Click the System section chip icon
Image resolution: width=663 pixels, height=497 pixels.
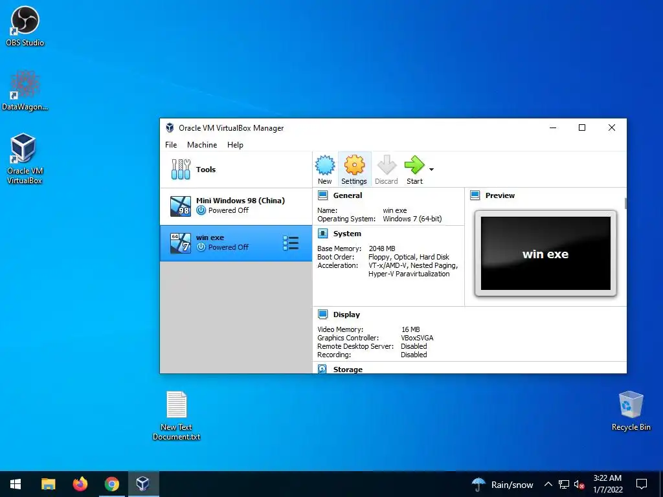coord(322,234)
